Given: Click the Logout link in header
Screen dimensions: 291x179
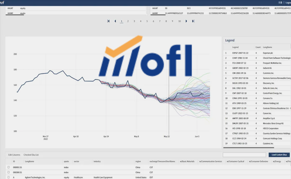Looking at the screenshot, I should tap(288, 3).
